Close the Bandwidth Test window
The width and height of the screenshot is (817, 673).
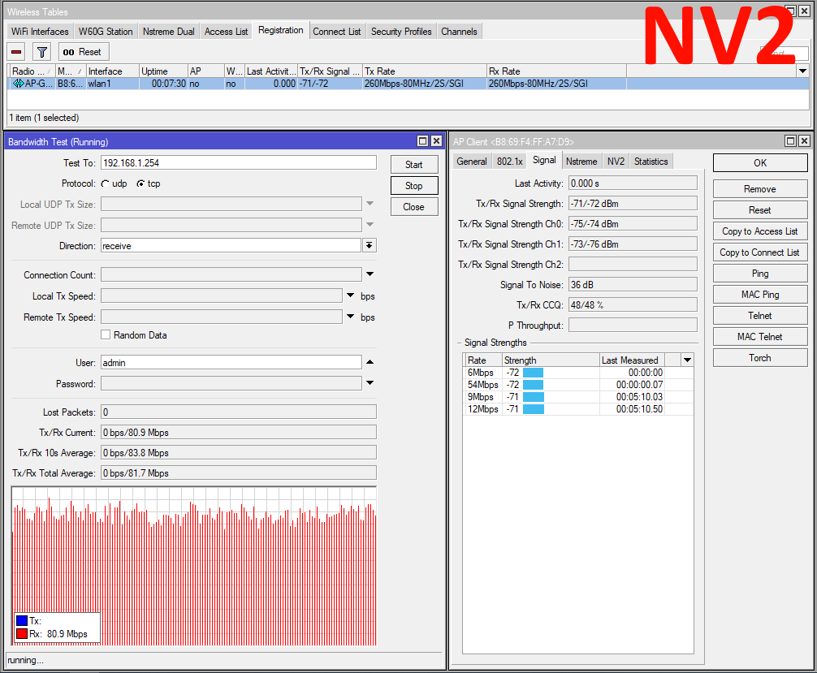tap(437, 141)
